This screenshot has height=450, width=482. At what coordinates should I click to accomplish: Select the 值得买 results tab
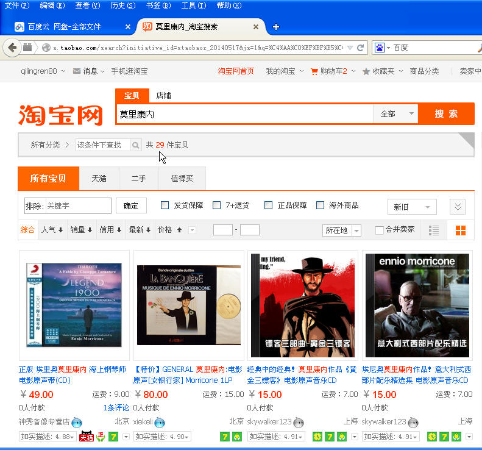[182, 179]
